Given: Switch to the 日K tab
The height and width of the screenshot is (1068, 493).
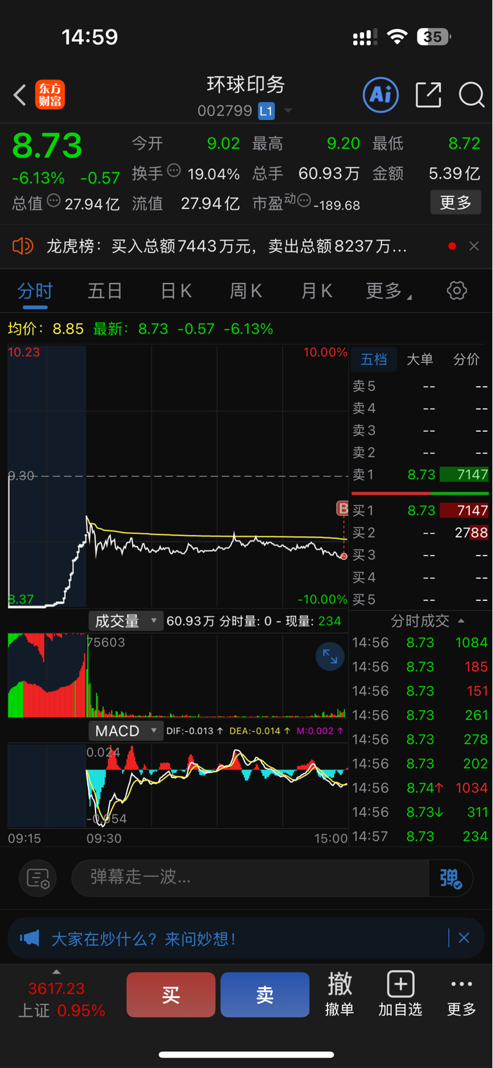Looking at the screenshot, I should (x=176, y=291).
